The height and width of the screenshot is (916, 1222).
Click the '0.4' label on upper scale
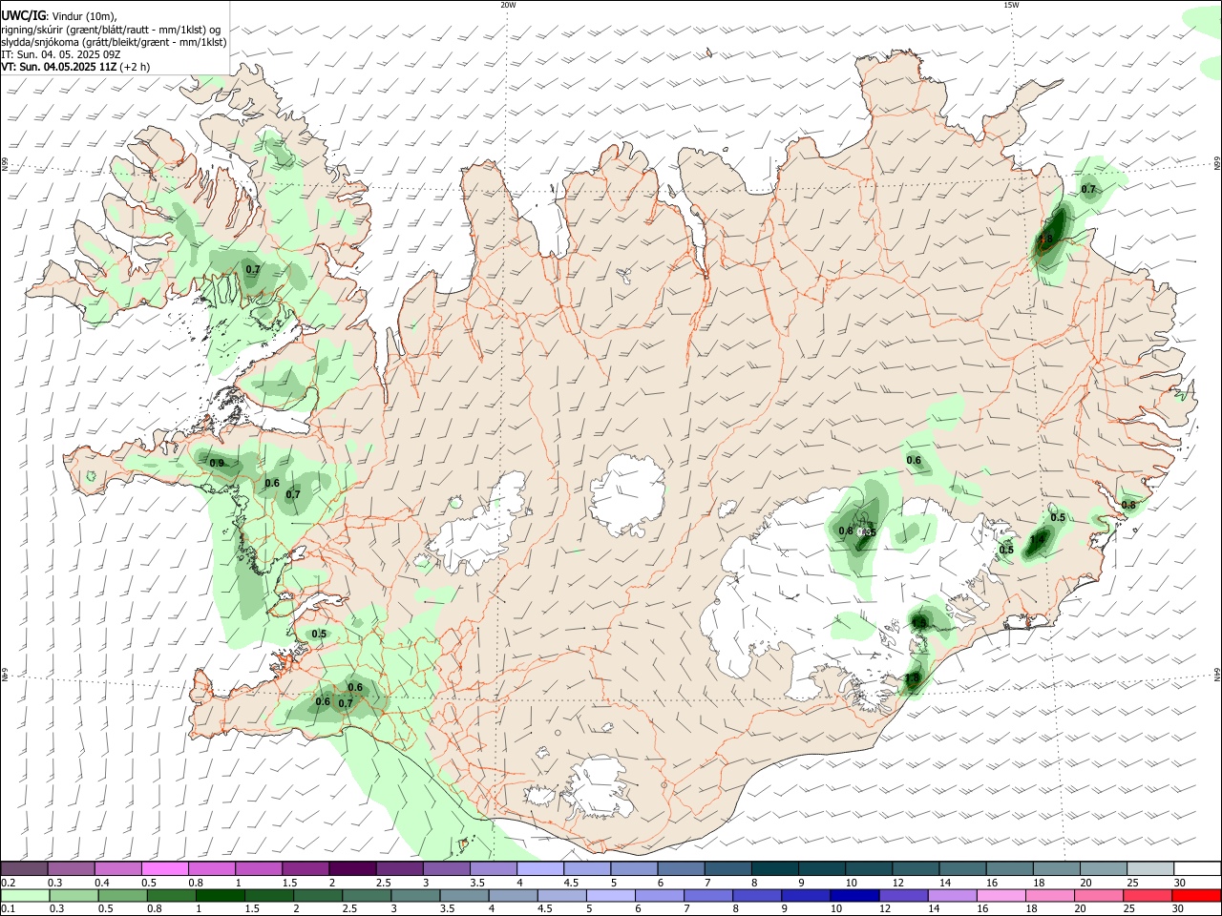click(102, 883)
